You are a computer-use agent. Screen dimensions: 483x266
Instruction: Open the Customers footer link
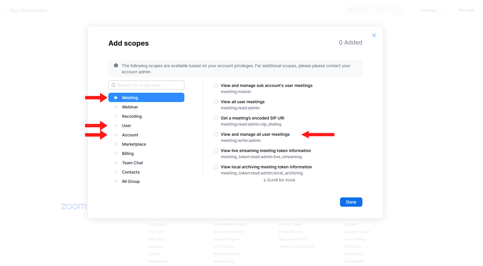tap(157, 224)
